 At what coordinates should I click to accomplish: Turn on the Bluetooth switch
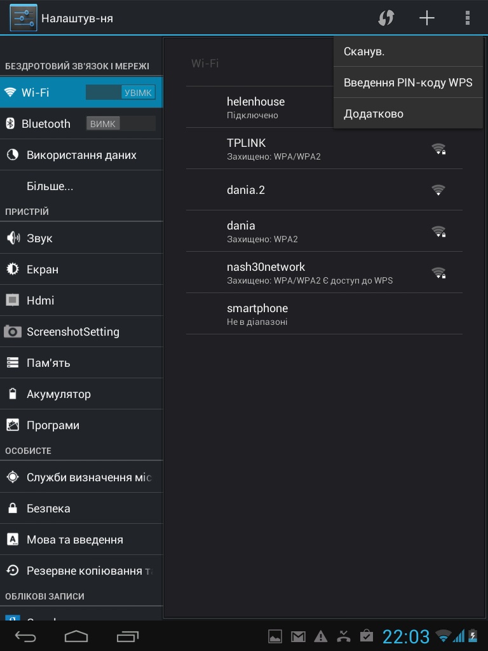[121, 124]
